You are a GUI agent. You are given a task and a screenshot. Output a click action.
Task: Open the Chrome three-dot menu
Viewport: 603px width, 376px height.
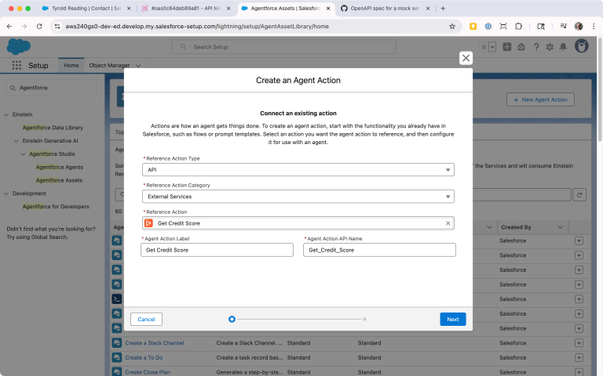pos(594,27)
